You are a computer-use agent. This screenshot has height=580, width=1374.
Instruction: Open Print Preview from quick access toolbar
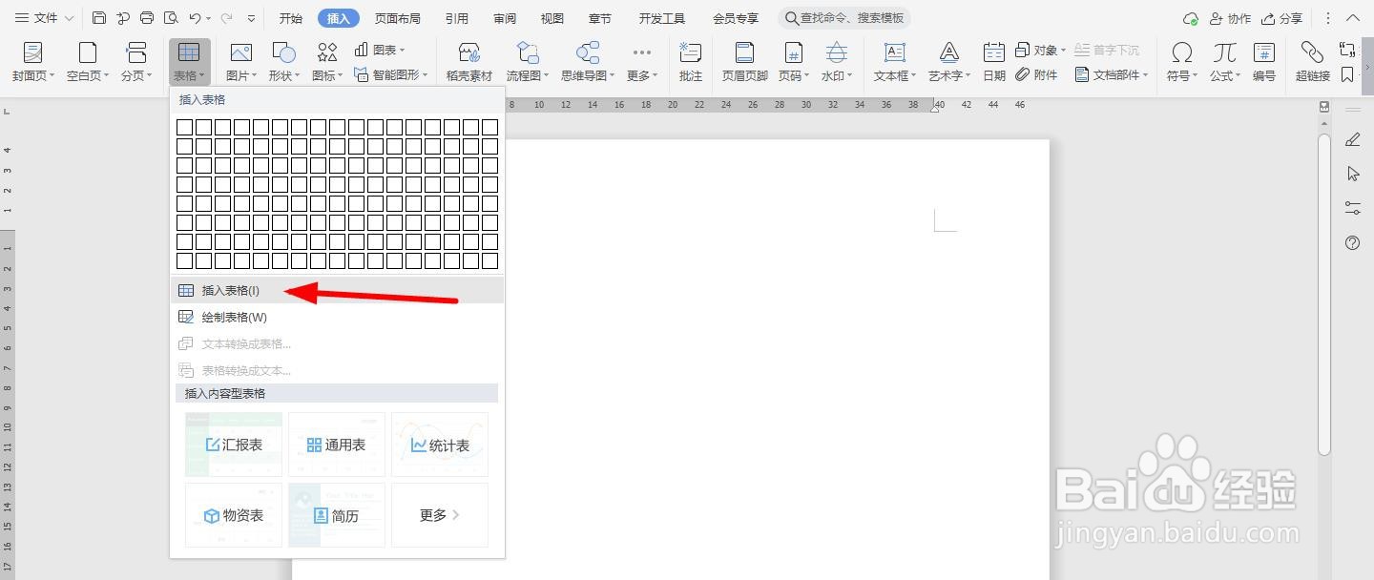coord(171,18)
